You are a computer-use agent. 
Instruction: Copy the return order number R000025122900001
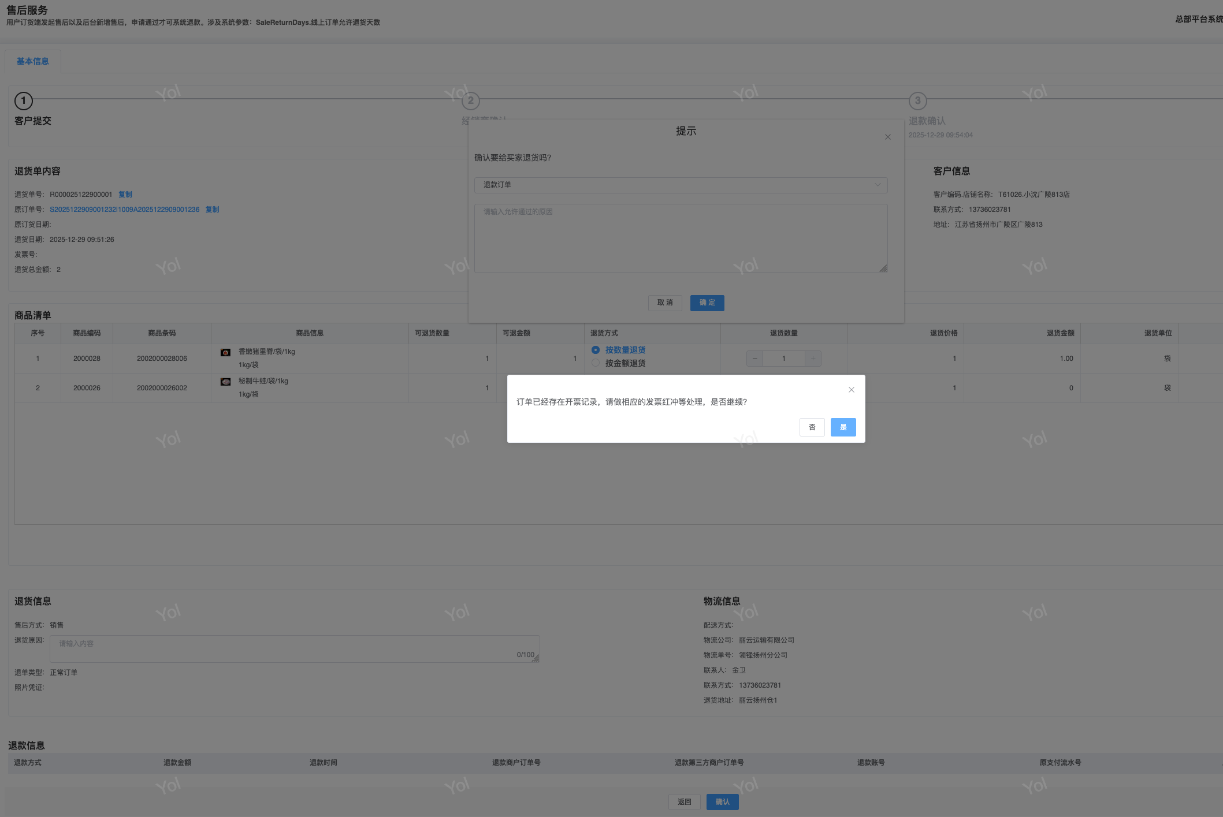[125, 195]
